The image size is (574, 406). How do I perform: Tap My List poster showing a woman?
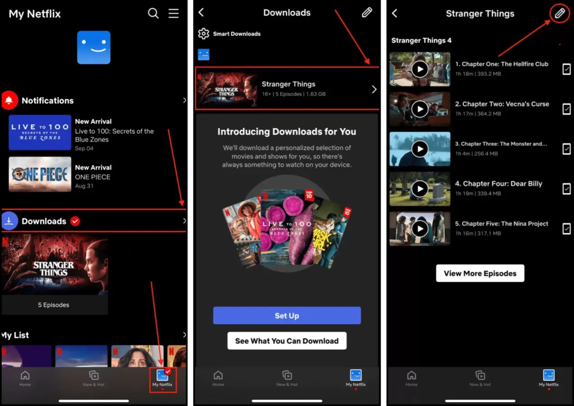click(137, 356)
